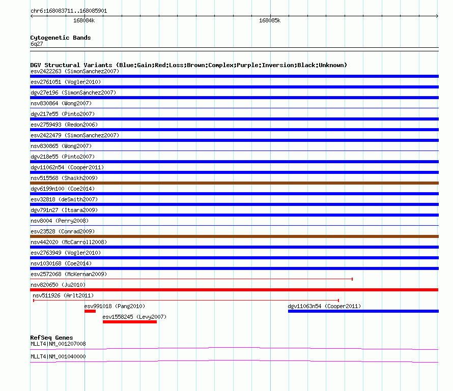Select esv23528 (Conrad2009) variant label
The image size is (453, 391).
click(x=63, y=231)
